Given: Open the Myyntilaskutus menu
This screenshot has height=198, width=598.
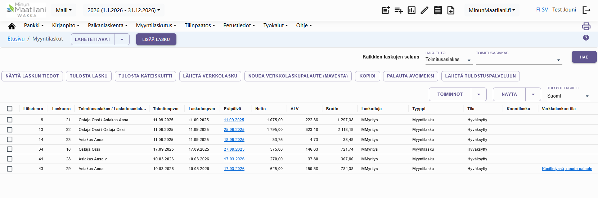Looking at the screenshot, I should click(156, 25).
